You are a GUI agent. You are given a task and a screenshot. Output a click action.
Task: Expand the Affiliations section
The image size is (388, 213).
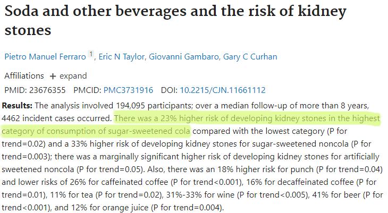pos(73,76)
